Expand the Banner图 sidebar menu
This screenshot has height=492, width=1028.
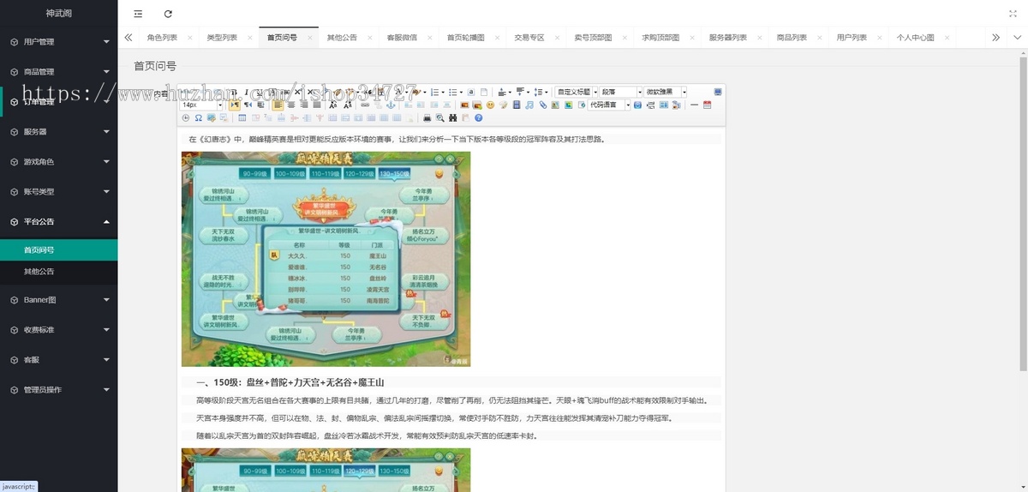point(58,299)
